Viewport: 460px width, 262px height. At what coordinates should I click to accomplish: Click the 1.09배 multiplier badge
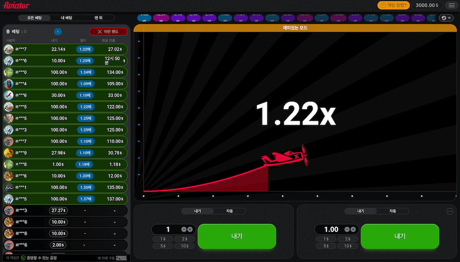click(86, 84)
